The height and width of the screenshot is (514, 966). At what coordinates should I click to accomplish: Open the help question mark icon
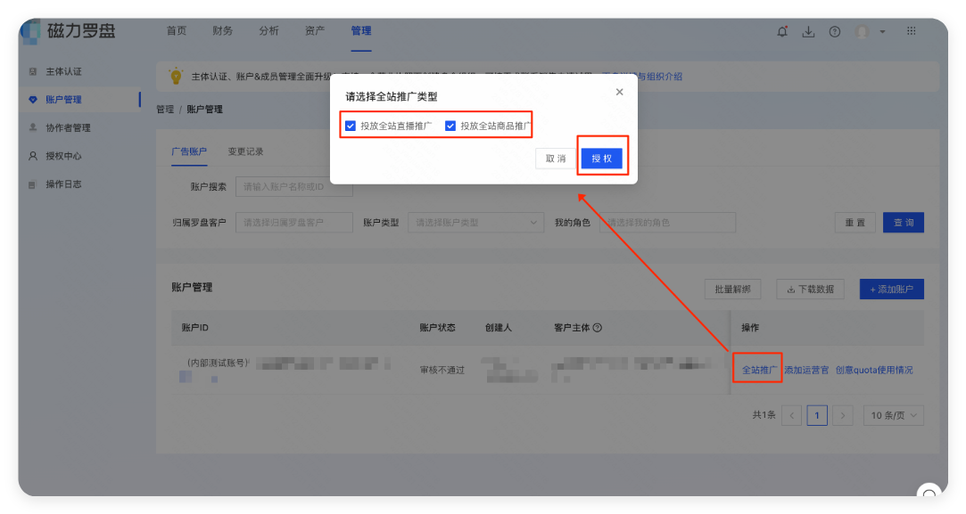[835, 31]
